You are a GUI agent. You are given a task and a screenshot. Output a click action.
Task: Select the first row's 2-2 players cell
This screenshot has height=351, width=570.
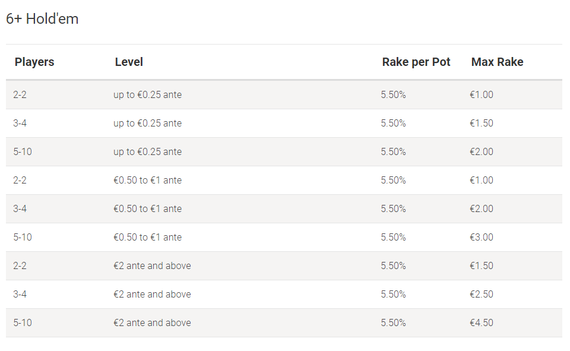20,94
